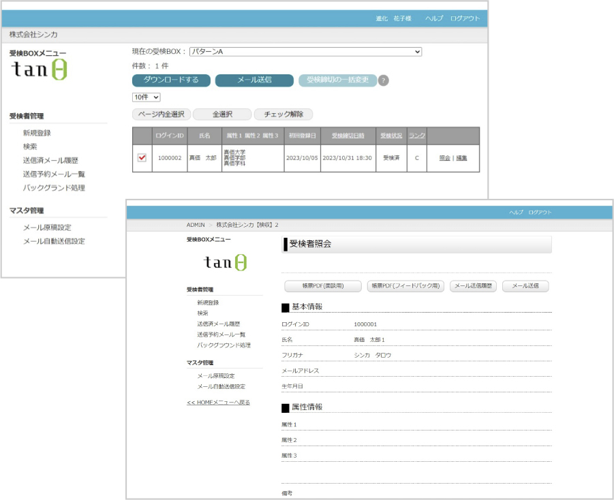The width and height of the screenshot is (614, 500).
Task: Click ヘルプ in the front window header
Action: pyautogui.click(x=516, y=213)
